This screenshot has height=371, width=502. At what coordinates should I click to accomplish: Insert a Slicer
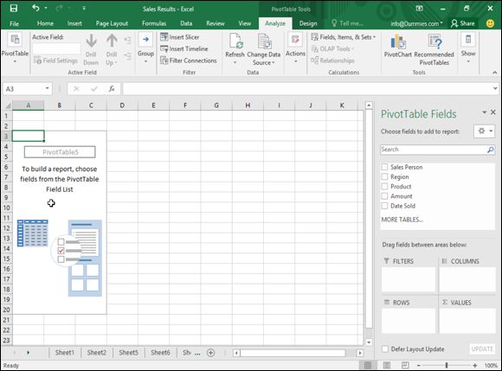coord(180,37)
